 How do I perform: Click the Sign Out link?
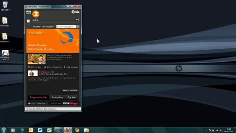42,103
